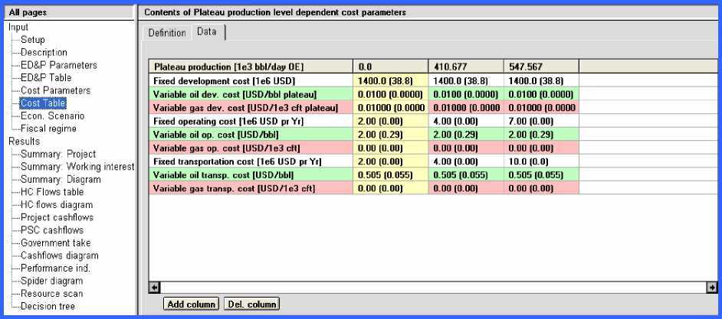View the Decision tree page

click(x=48, y=306)
